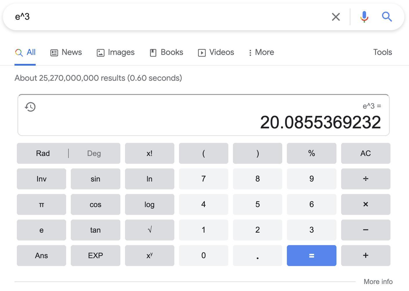Click the blue magnifying glass search icon

[x=387, y=17]
